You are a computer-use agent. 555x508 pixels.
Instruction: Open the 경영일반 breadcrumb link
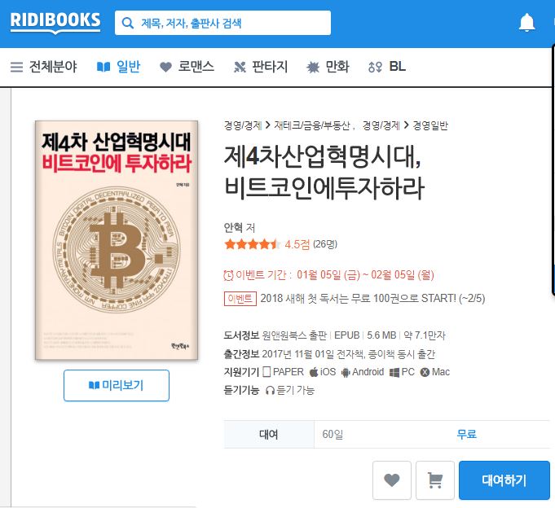[430, 125]
